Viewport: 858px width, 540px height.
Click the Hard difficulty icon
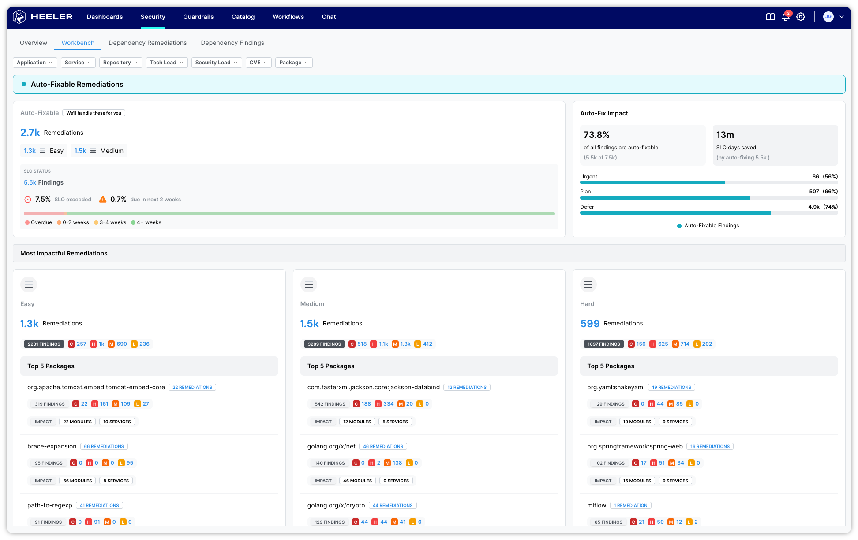pyautogui.click(x=588, y=285)
